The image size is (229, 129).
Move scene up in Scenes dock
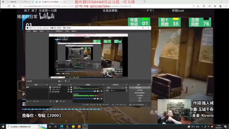pos(34,101)
